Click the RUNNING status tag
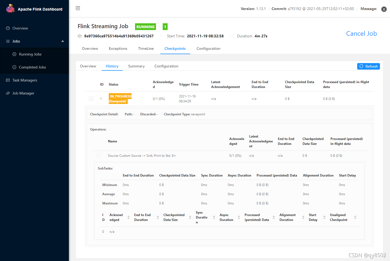The width and height of the screenshot is (390, 261). (x=146, y=27)
